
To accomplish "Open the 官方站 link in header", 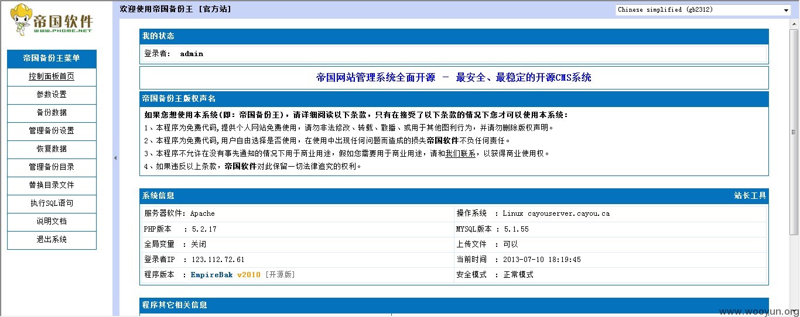I will [214, 9].
